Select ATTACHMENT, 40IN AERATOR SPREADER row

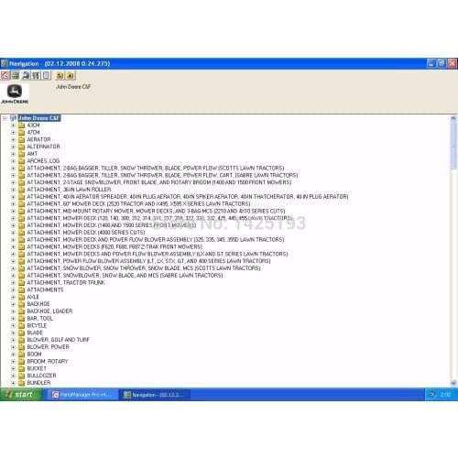pos(188,197)
